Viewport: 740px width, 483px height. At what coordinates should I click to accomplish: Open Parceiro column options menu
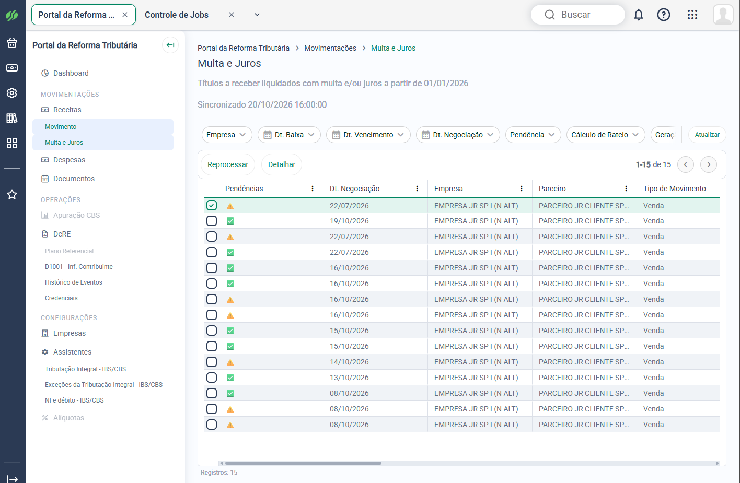626,189
